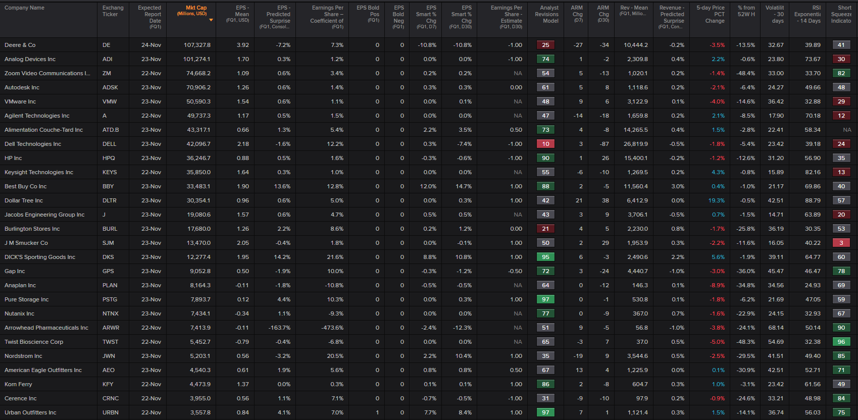This screenshot has height=420, width=858.
Task: Click Best Buy EPS surprise 13.6%
Action: (282, 186)
